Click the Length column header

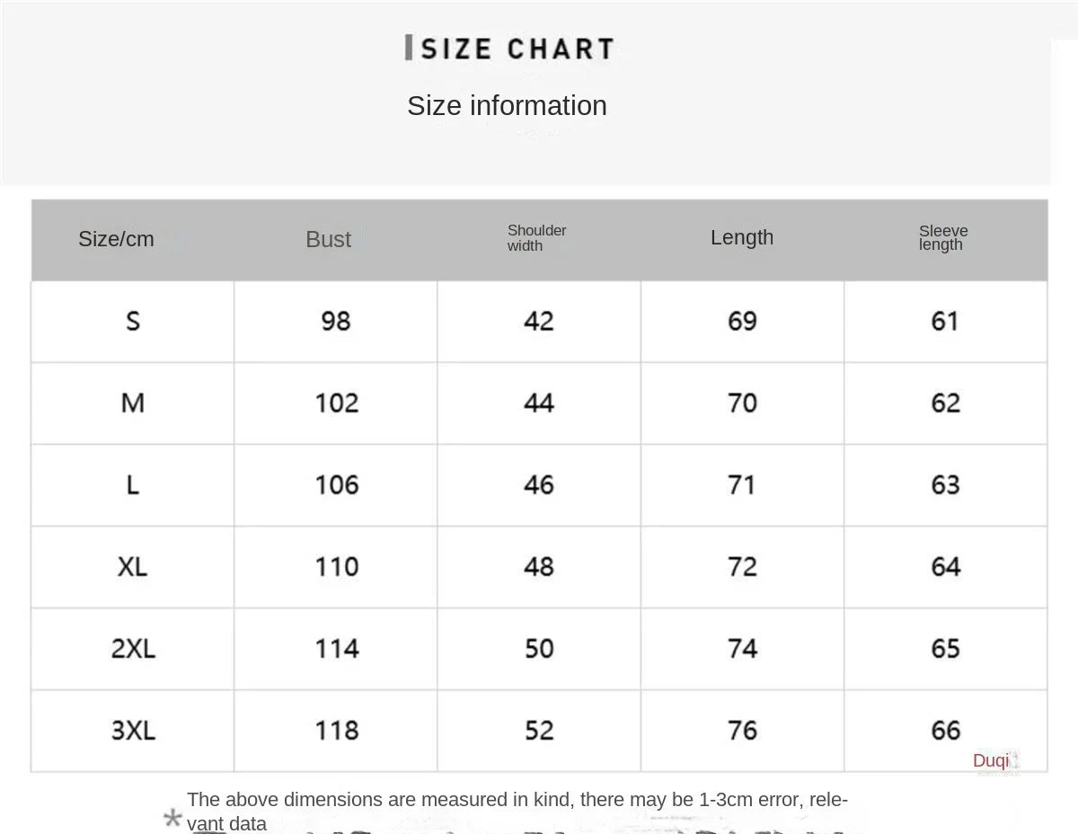pos(741,237)
